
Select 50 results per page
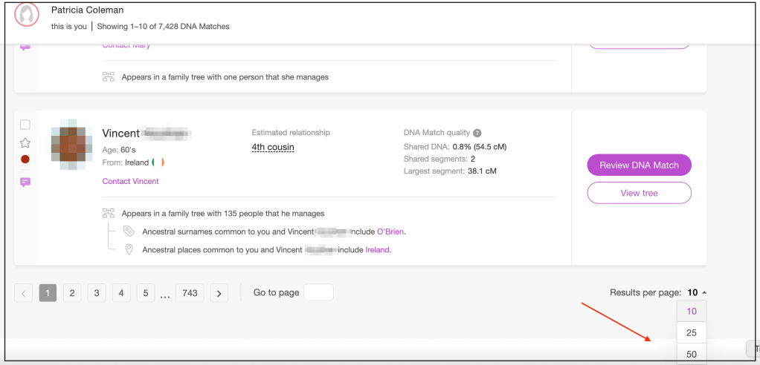692,355
